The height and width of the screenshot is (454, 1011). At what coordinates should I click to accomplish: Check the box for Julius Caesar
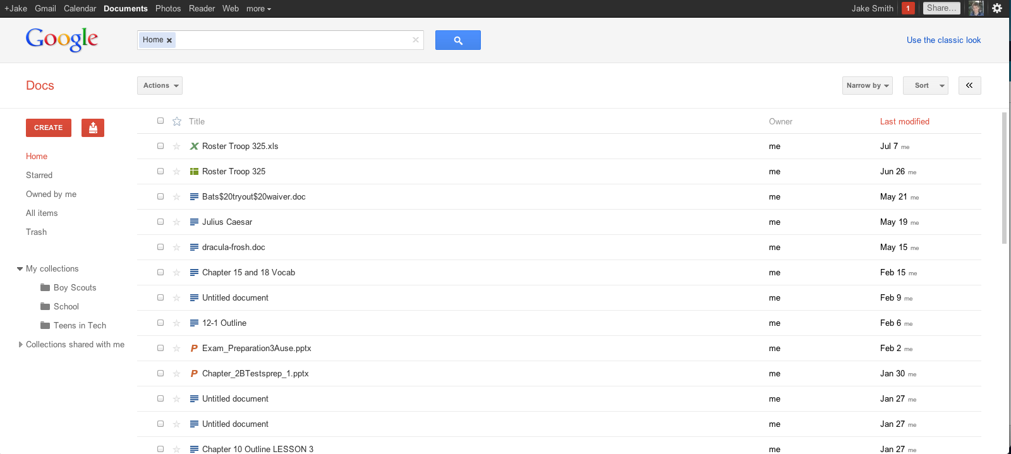point(160,222)
